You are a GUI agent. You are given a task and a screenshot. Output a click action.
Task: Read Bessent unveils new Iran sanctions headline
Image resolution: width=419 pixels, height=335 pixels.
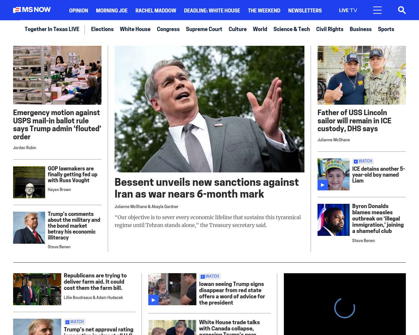tap(207, 188)
